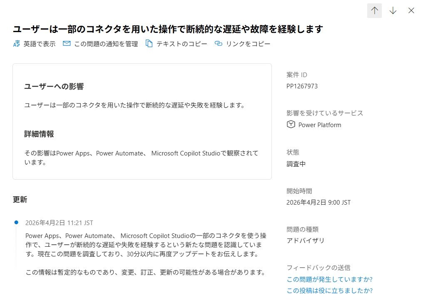Click the issue ID PP1267973
This screenshot has width=428, height=308.
click(x=302, y=86)
